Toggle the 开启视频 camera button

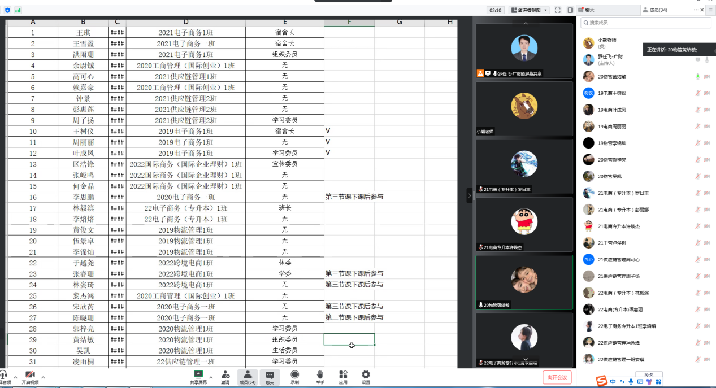coord(30,377)
